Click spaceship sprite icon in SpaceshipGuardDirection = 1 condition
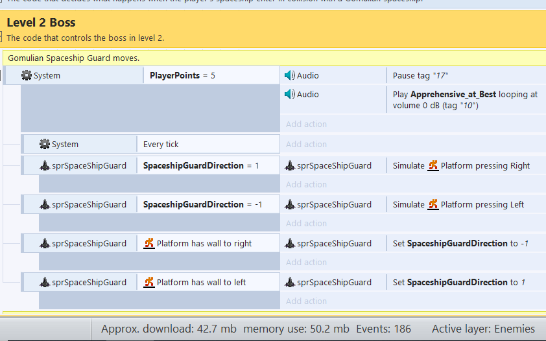Screen dimensions: 546x341 (45, 166)
